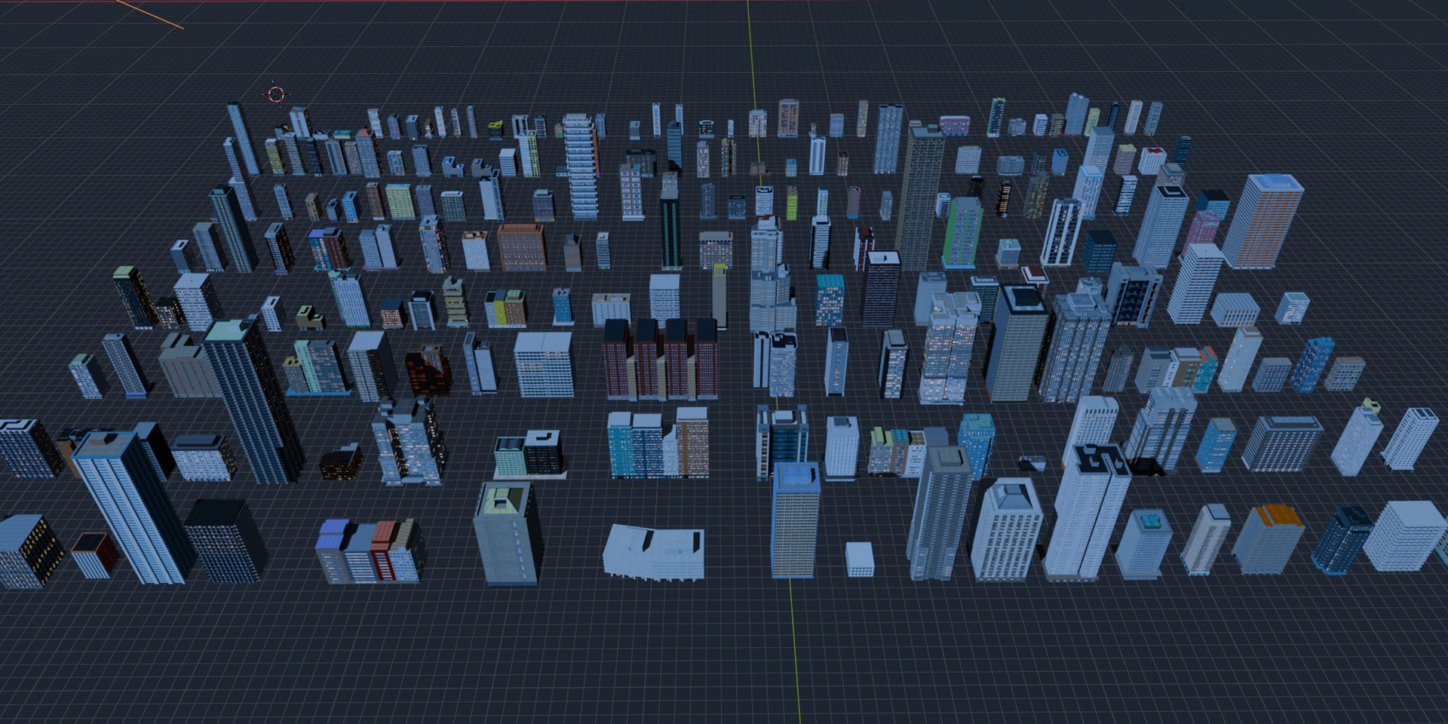Select the dark green glass tower

670,229
